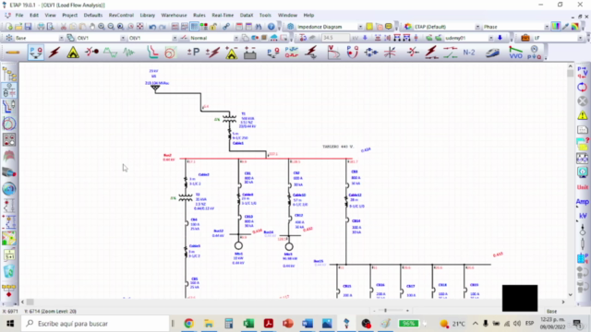Toggle Amp current display on right toolbar
The height and width of the screenshot is (332, 591).
pyautogui.click(x=583, y=202)
